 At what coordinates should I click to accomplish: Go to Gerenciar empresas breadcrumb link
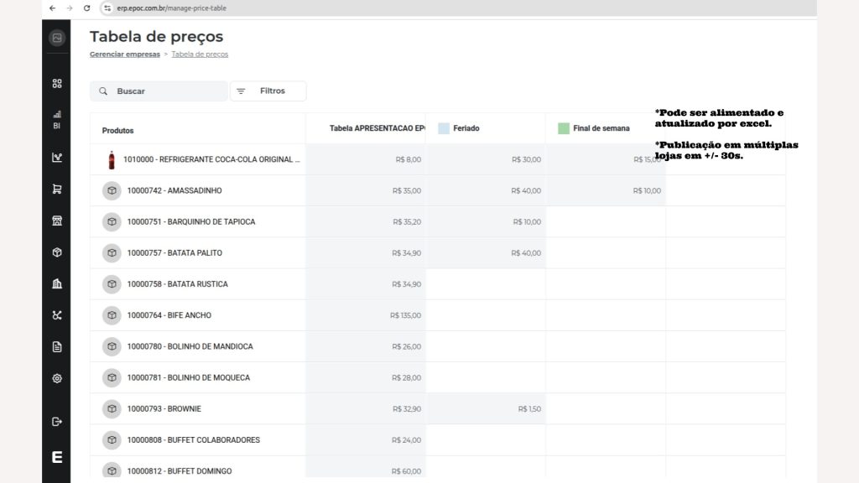tap(125, 55)
